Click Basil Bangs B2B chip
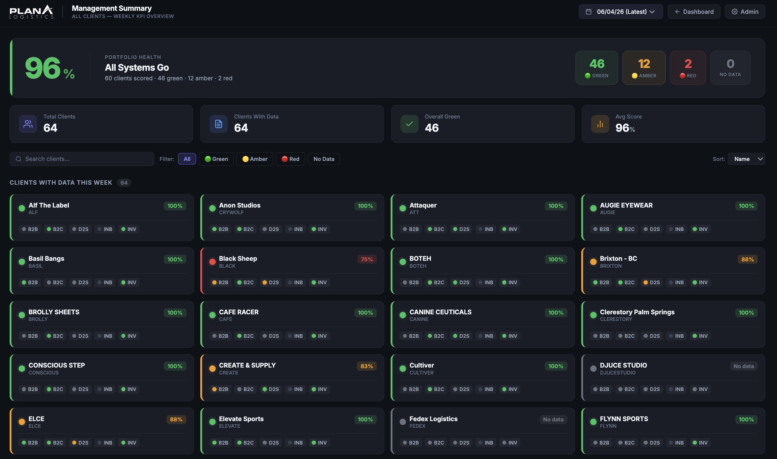Image resolution: width=777 pixels, height=459 pixels. (30, 282)
